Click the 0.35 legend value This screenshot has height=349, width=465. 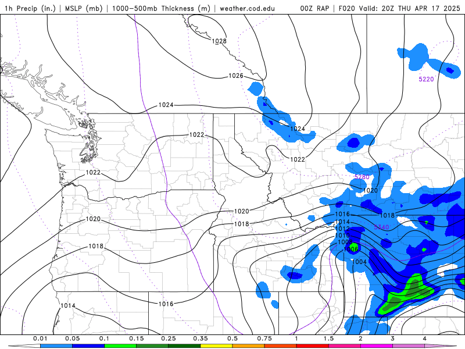click(x=201, y=339)
